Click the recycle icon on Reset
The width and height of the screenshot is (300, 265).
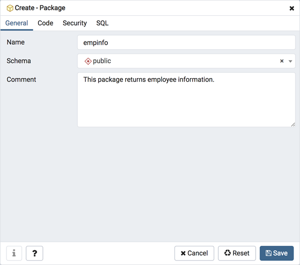tap(228, 253)
